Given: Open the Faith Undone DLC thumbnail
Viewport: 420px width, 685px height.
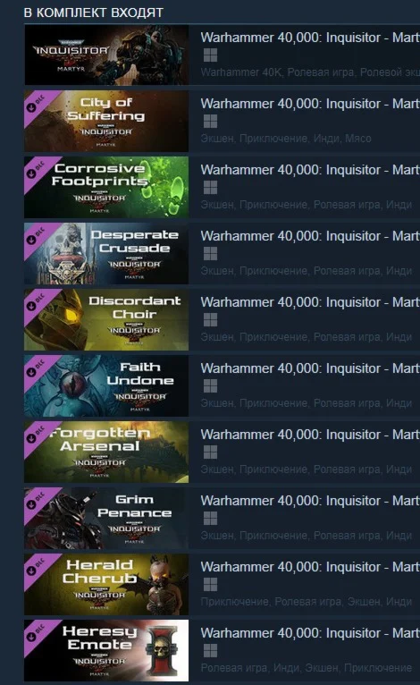Looking at the screenshot, I should (106, 386).
